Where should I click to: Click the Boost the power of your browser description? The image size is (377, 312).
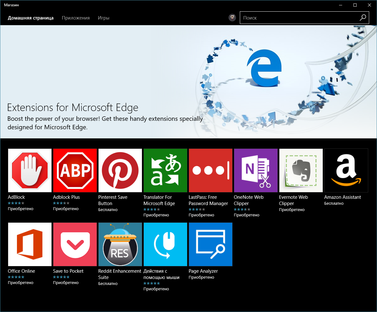105,123
